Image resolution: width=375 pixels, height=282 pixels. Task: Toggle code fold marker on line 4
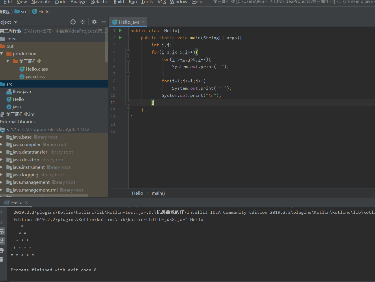pos(128,52)
